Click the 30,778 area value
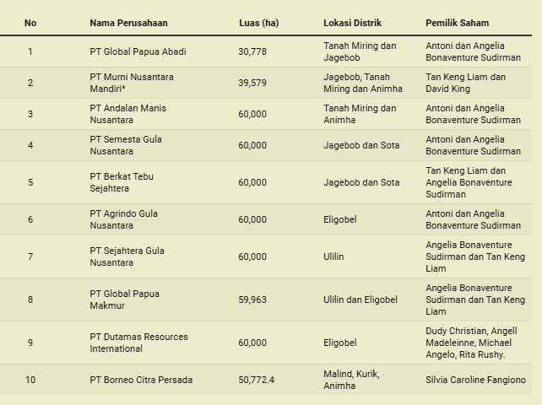 point(252,51)
